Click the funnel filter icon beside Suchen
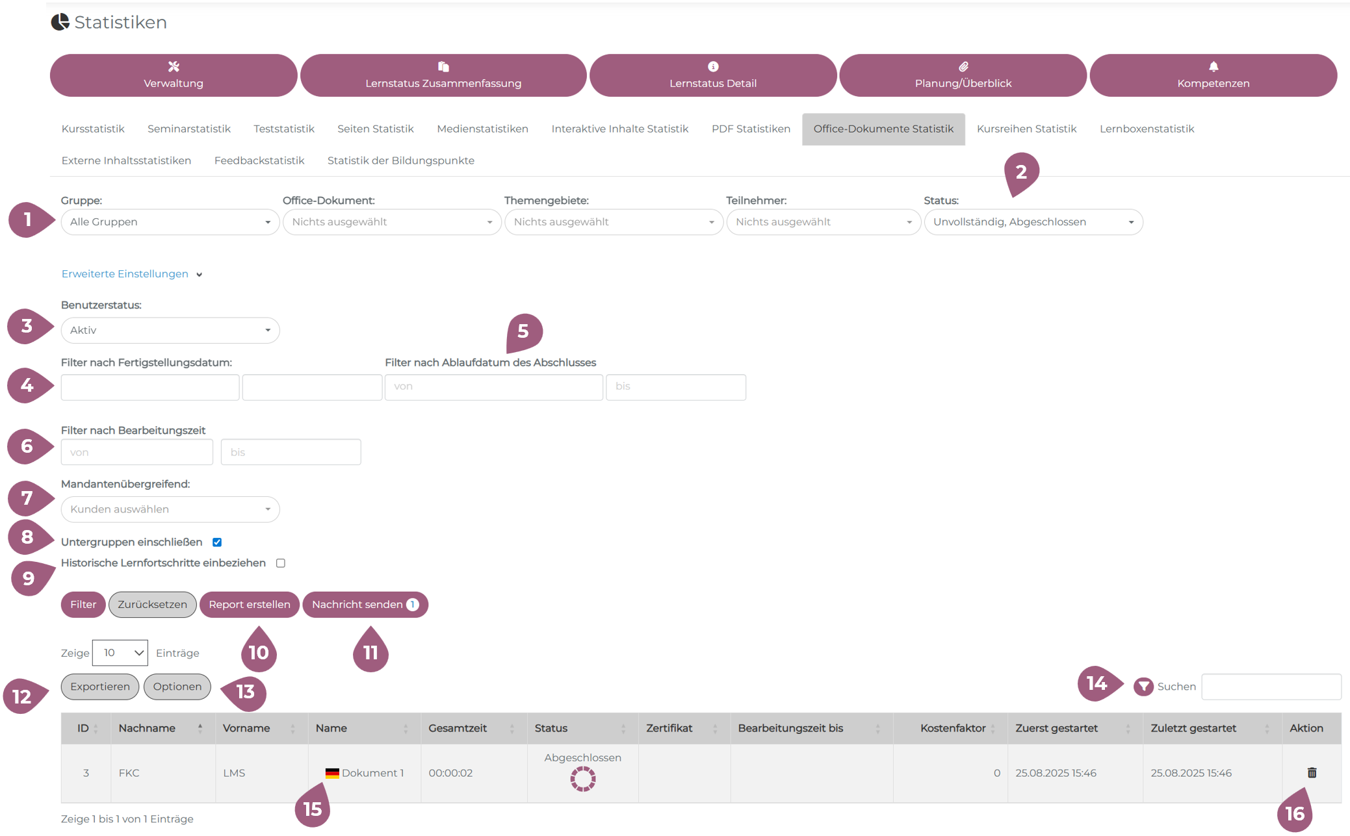Screen dimensions: 1350x836 pos(1143,687)
